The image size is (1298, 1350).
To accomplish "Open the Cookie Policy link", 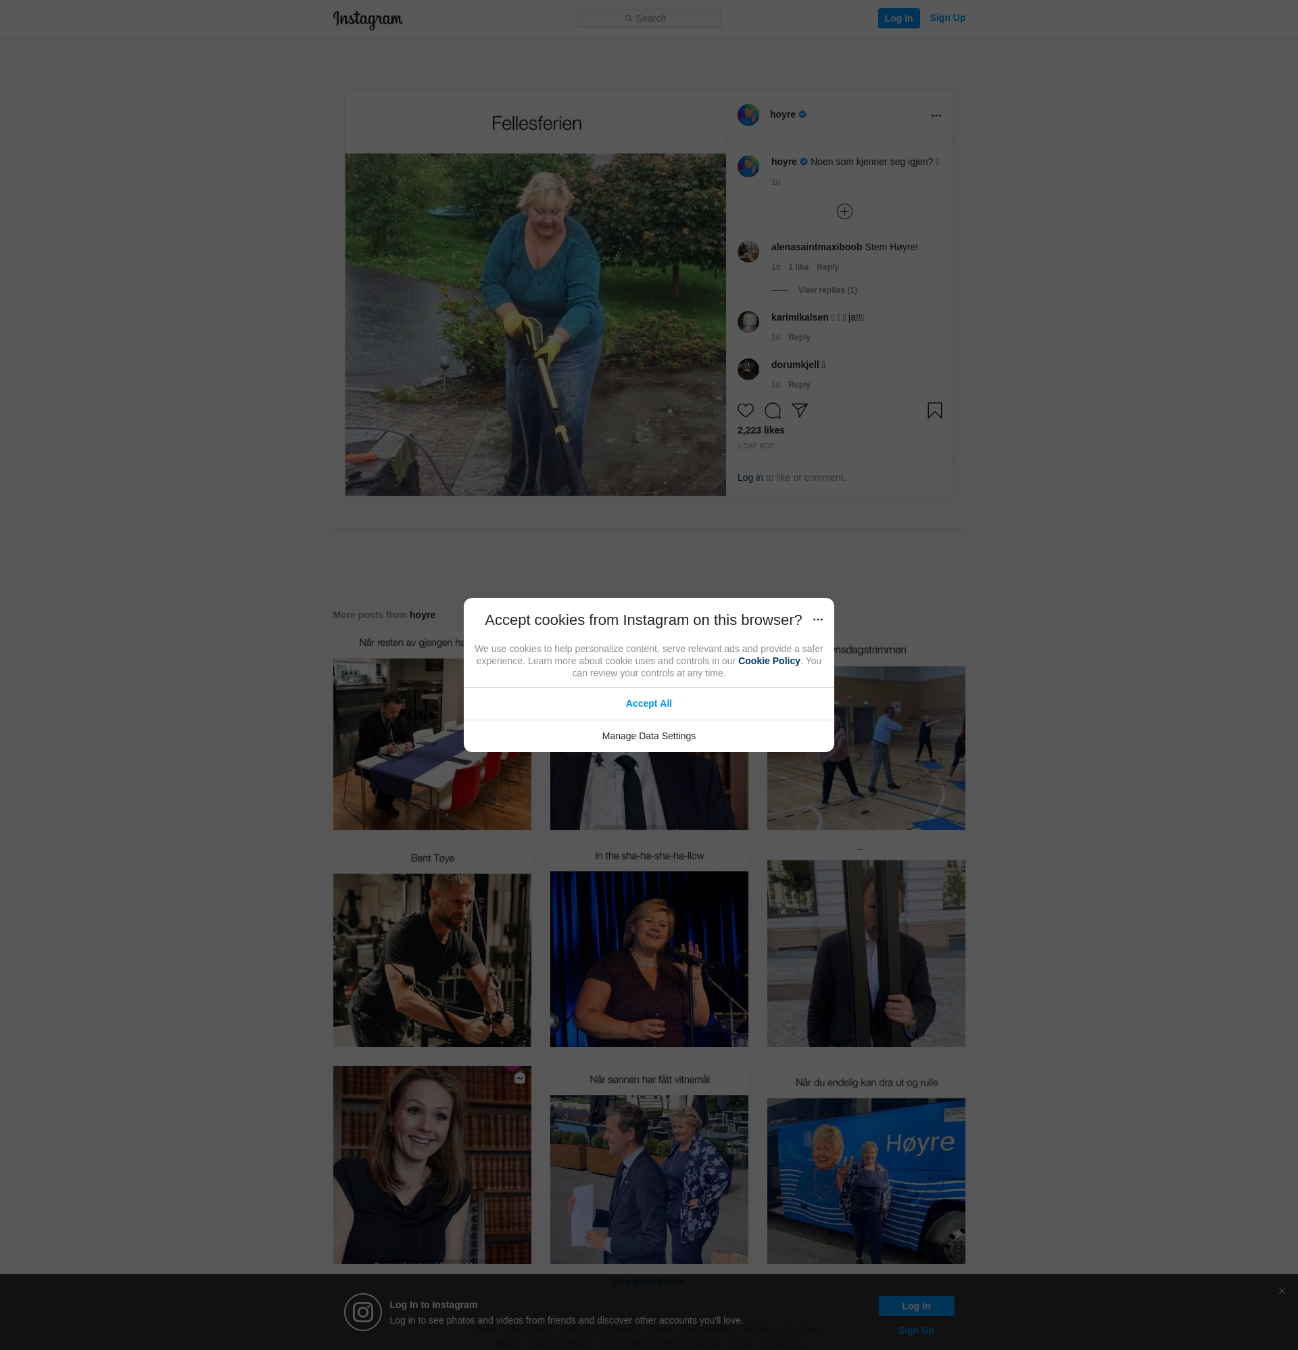I will click(x=769, y=661).
